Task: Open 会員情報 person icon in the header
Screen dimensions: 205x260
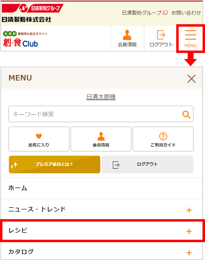Action: [127, 38]
